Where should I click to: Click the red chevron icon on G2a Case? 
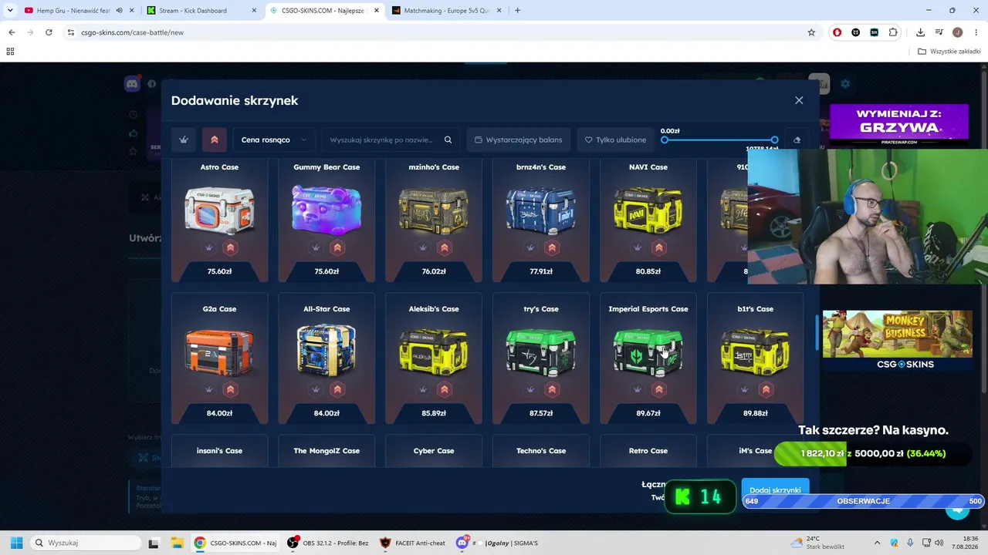[x=230, y=389]
